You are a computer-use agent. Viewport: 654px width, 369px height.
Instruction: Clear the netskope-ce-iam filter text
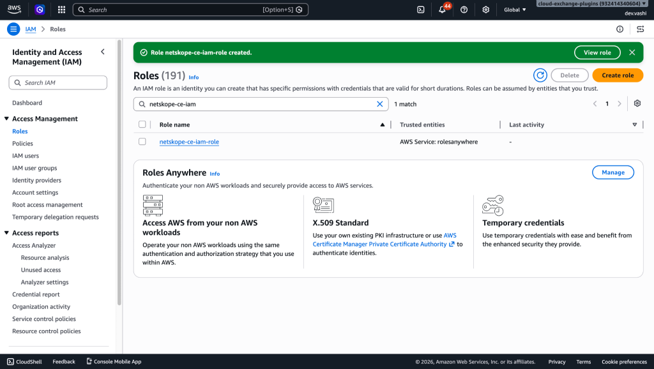(379, 104)
